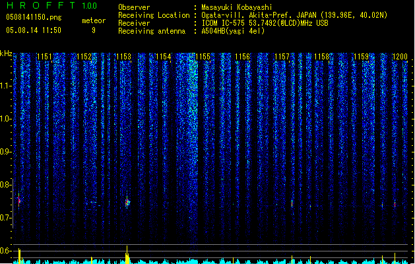Screen dimensions: 415x264
Task: Click the 1152 time marker
Action: pos(84,57)
